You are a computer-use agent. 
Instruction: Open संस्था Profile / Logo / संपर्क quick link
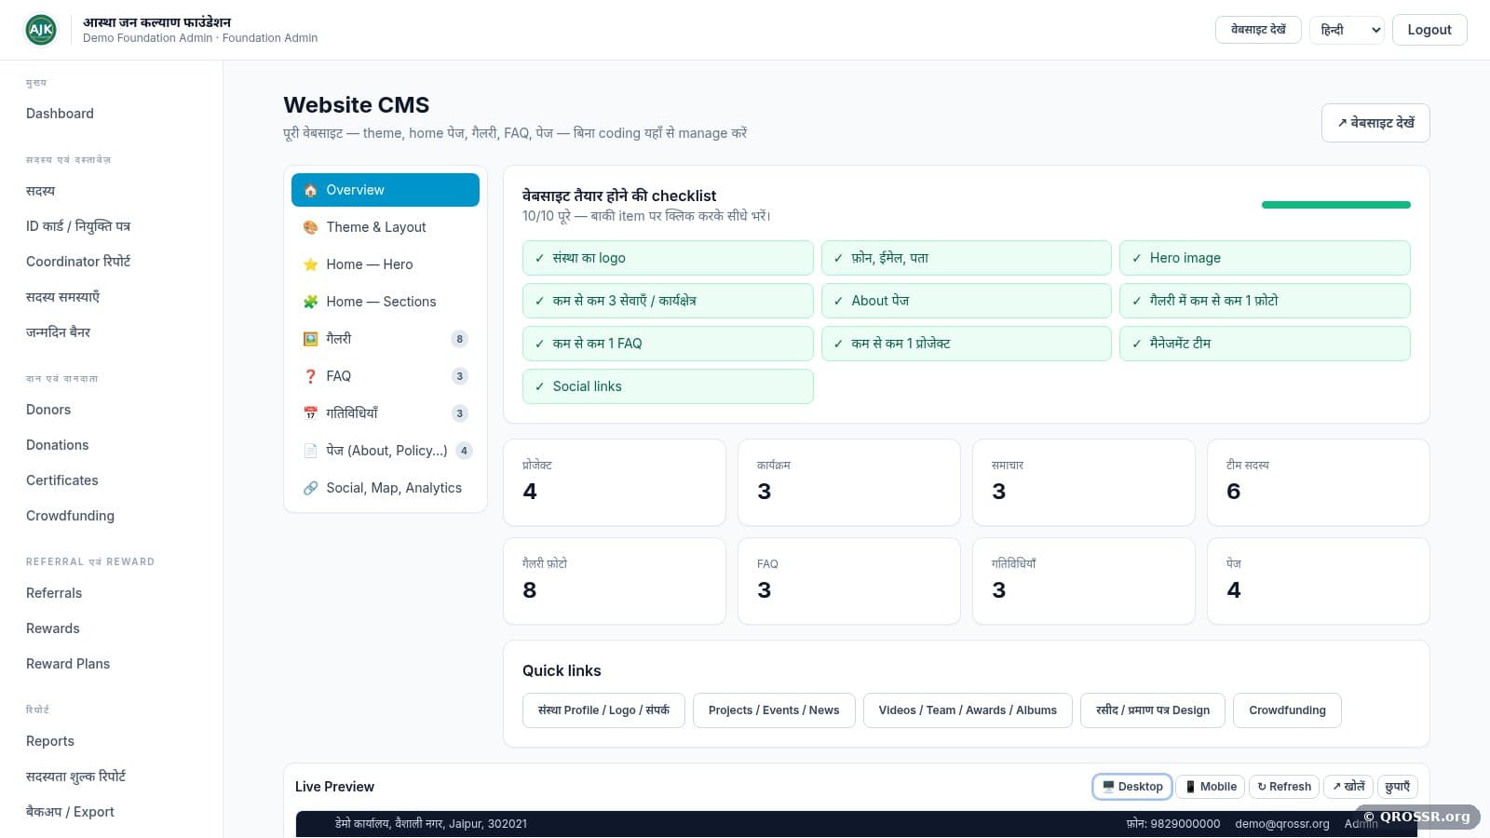click(603, 710)
